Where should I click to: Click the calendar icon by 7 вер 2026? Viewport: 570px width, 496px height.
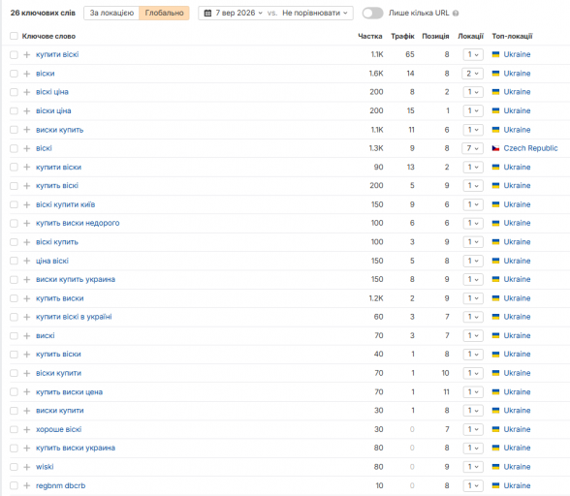[x=207, y=14]
